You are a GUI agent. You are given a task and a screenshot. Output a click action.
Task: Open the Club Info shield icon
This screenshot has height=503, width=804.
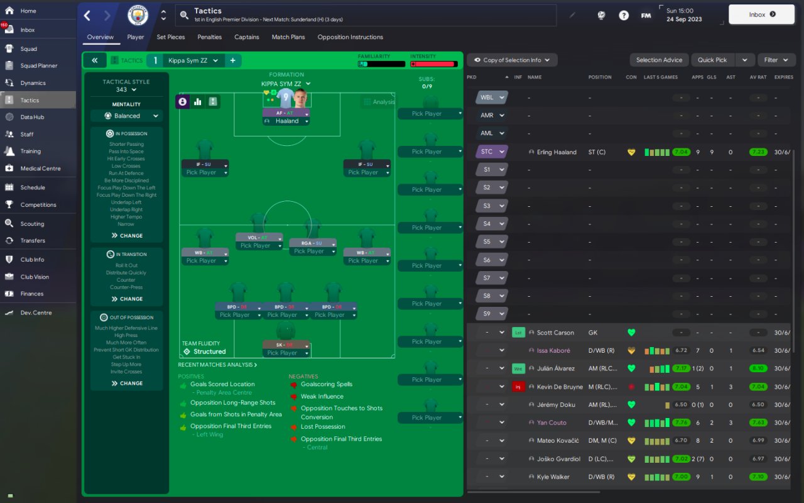tap(9, 259)
